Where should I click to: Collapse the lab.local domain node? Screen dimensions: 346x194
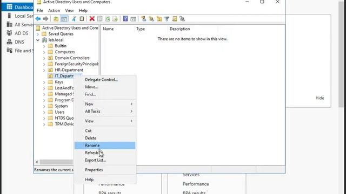pyautogui.click(x=38, y=40)
